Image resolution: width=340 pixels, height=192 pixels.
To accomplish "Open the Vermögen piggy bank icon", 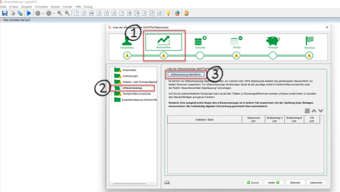I will tap(273, 42).
